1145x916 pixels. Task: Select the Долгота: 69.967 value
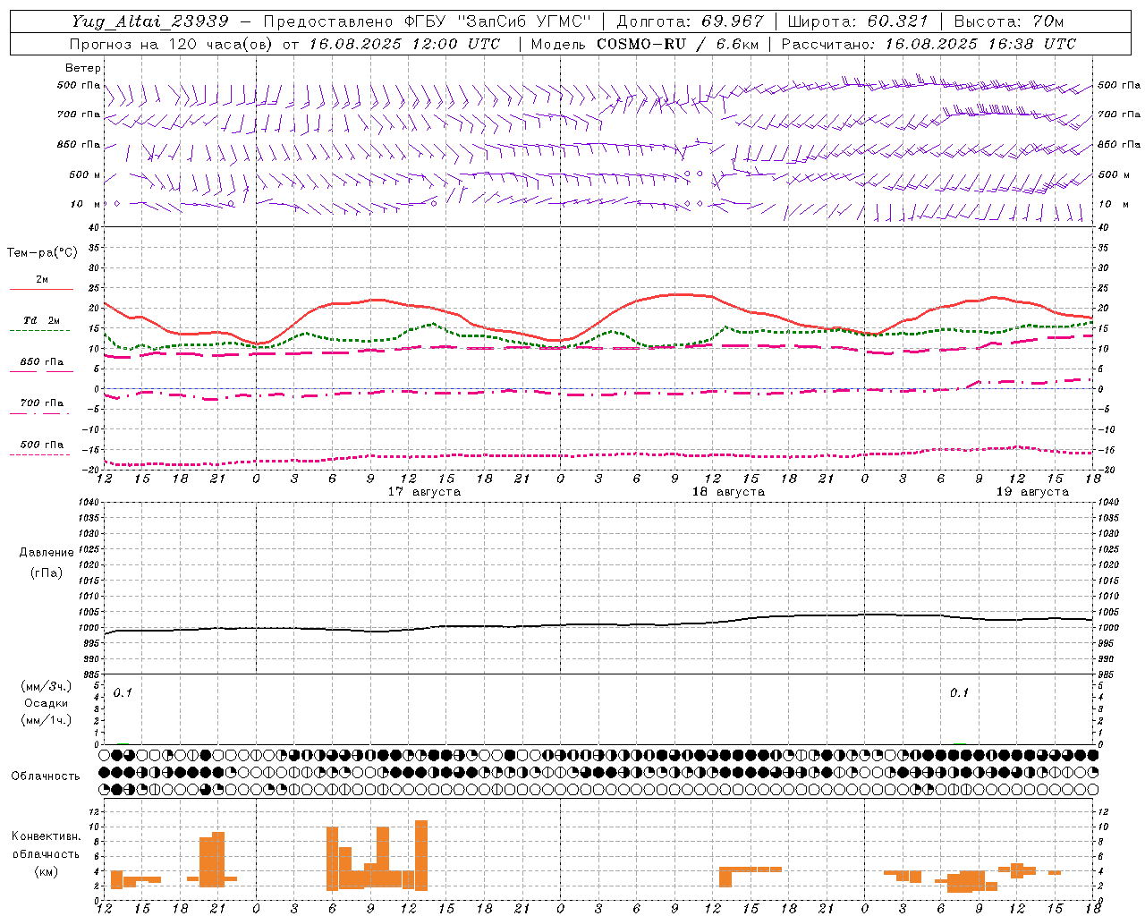691,21
